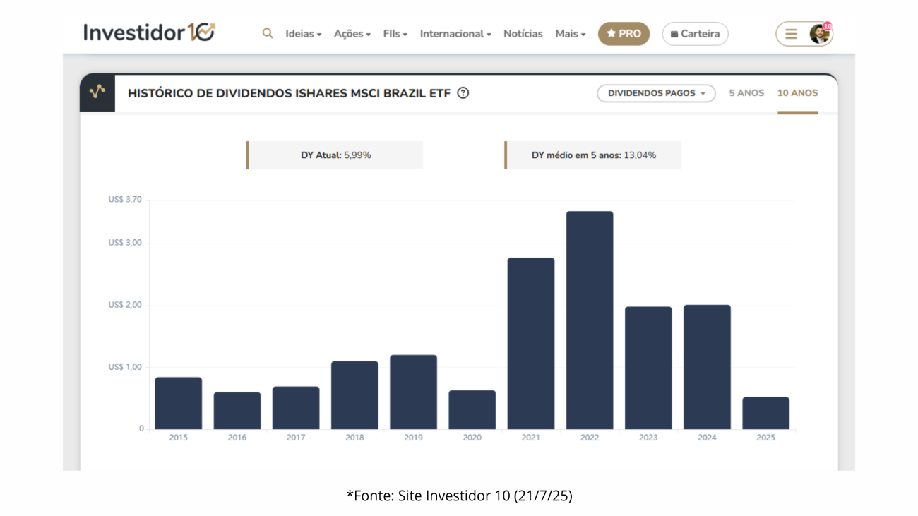Select the 2017 dividend bar
Image resolution: width=918 pixels, height=516 pixels.
296,408
